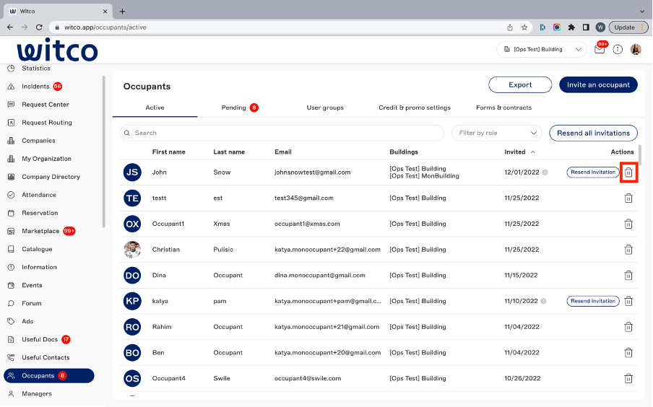Open the user profile avatar menu

tap(636, 50)
